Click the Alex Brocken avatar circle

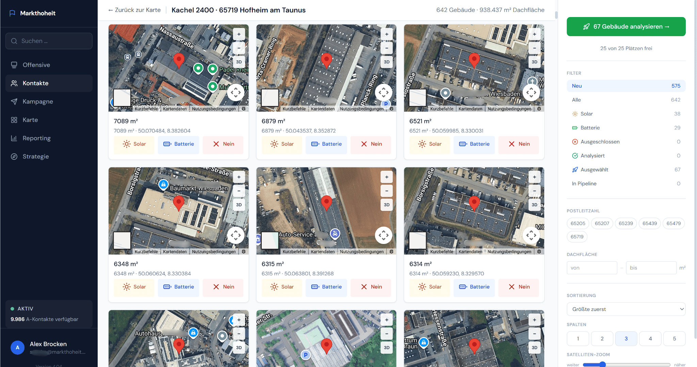17,348
